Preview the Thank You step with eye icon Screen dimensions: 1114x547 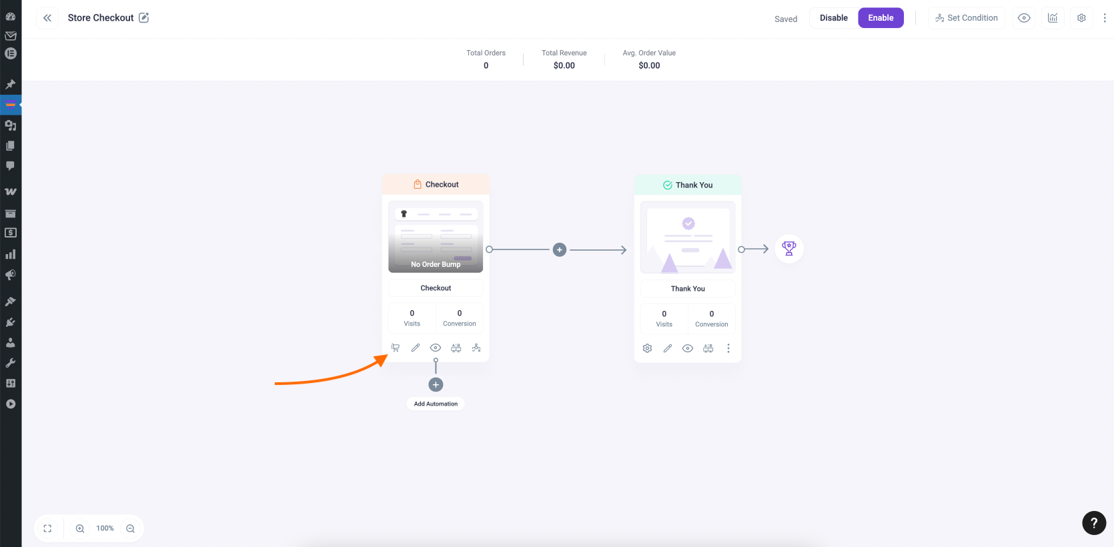click(x=688, y=348)
